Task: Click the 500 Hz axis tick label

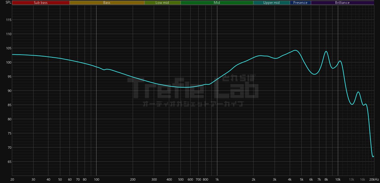Action: pyautogui.click(x=180, y=179)
